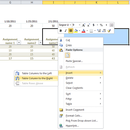
Task: Apply Accounting Number Format dollar icon
Action: point(93,25)
